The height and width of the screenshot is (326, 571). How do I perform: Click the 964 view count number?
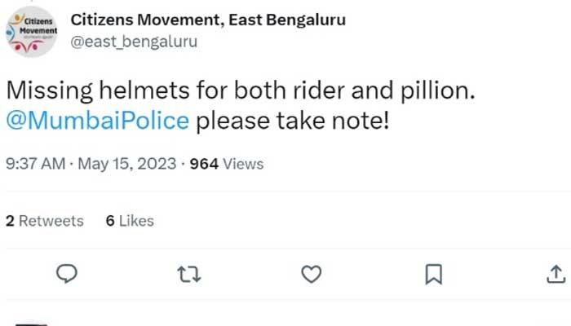pyautogui.click(x=204, y=164)
